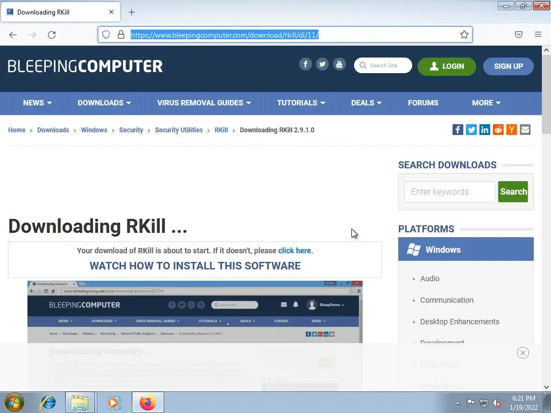This screenshot has height=413, width=551.
Task: Click scrollbar up arrow on page
Action: (546, 50)
